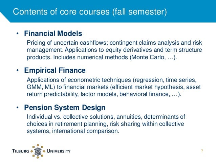Click the slide title 'Contents of core courses'
Image resolution: width=216 pixels, height=162 pixels.
tap(61, 11)
